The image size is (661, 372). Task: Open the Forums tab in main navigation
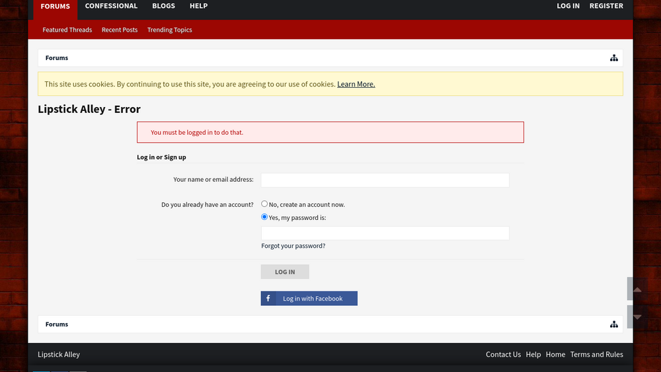pyautogui.click(x=56, y=7)
